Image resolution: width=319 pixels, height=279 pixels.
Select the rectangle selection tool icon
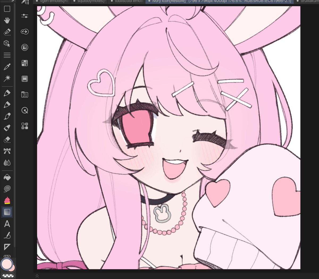pyautogui.click(x=7, y=9)
